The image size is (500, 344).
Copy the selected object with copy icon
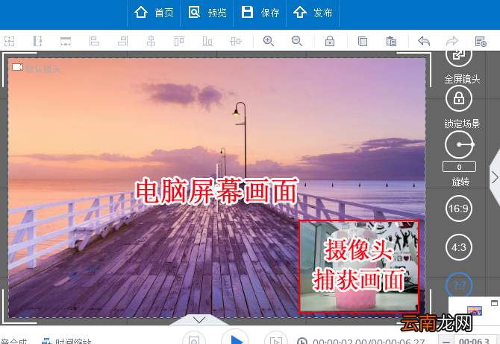pos(363,41)
